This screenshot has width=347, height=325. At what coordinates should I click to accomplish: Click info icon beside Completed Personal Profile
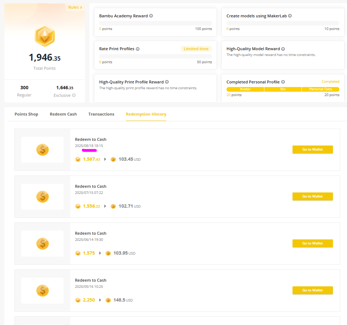(283, 82)
